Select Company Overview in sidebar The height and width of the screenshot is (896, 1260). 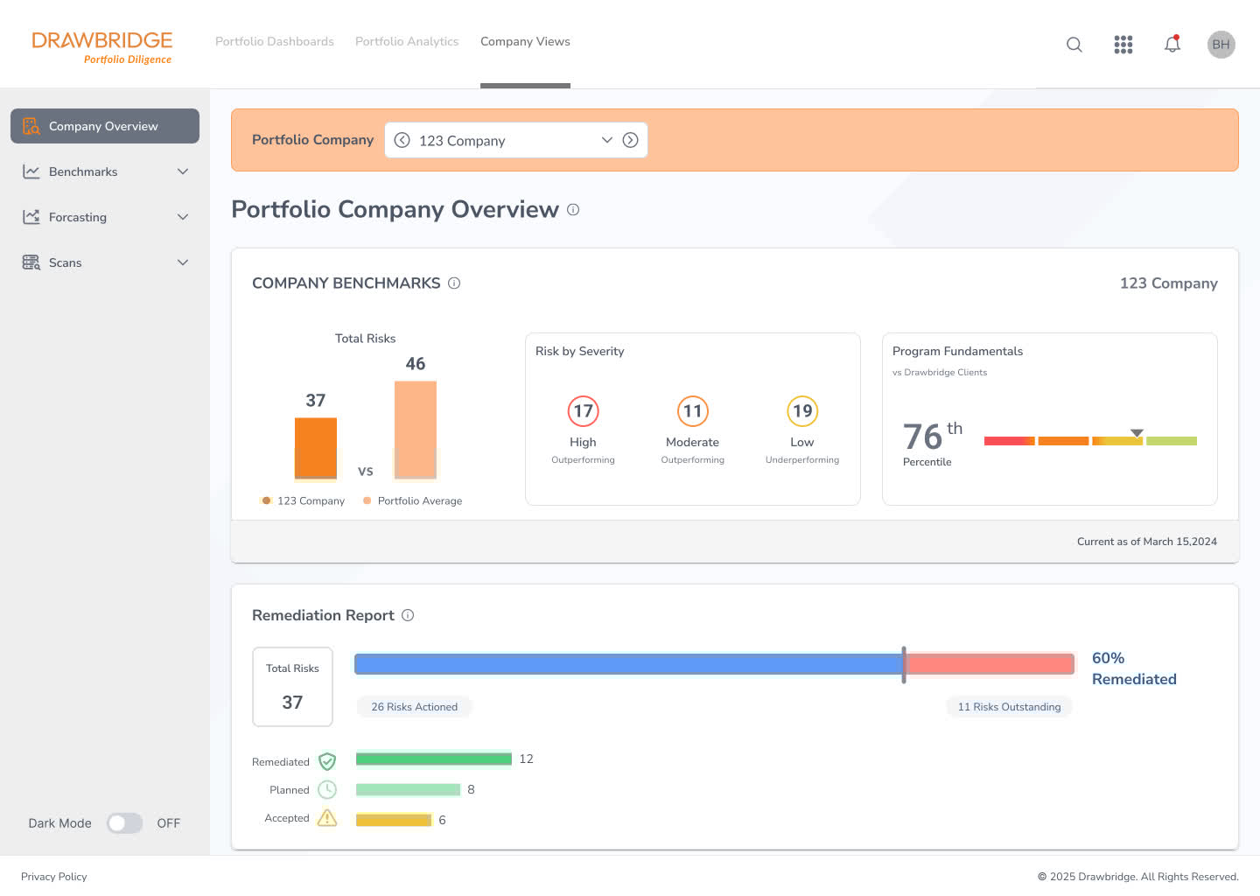pyautogui.click(x=105, y=126)
